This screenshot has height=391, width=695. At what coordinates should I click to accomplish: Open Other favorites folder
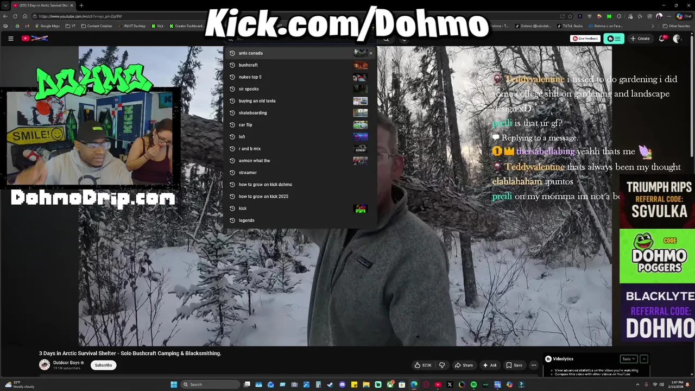(x=676, y=26)
